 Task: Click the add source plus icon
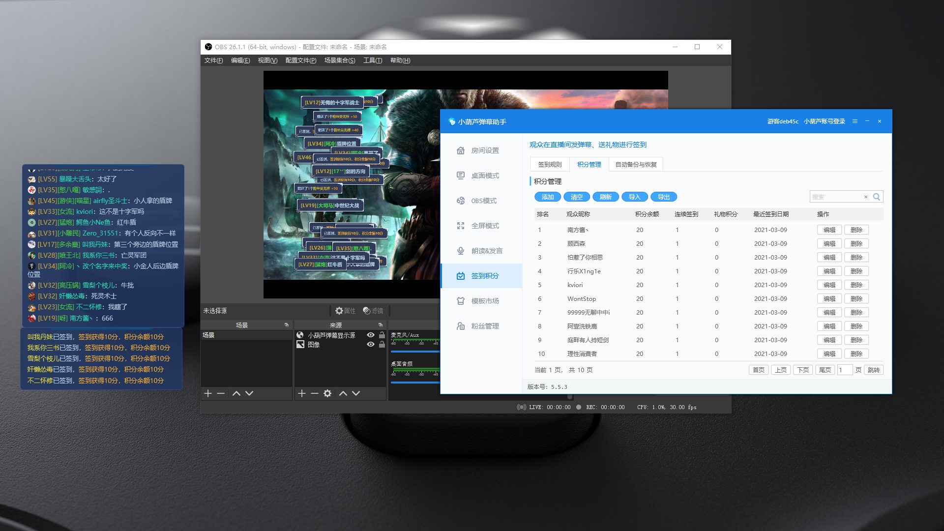point(302,393)
